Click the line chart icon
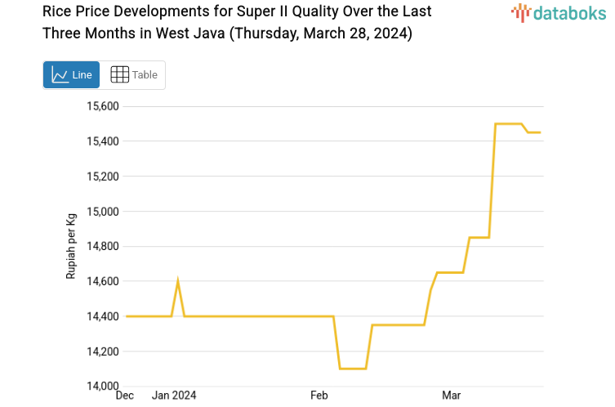Screen dimensions: 615x407 pyautogui.click(x=60, y=75)
